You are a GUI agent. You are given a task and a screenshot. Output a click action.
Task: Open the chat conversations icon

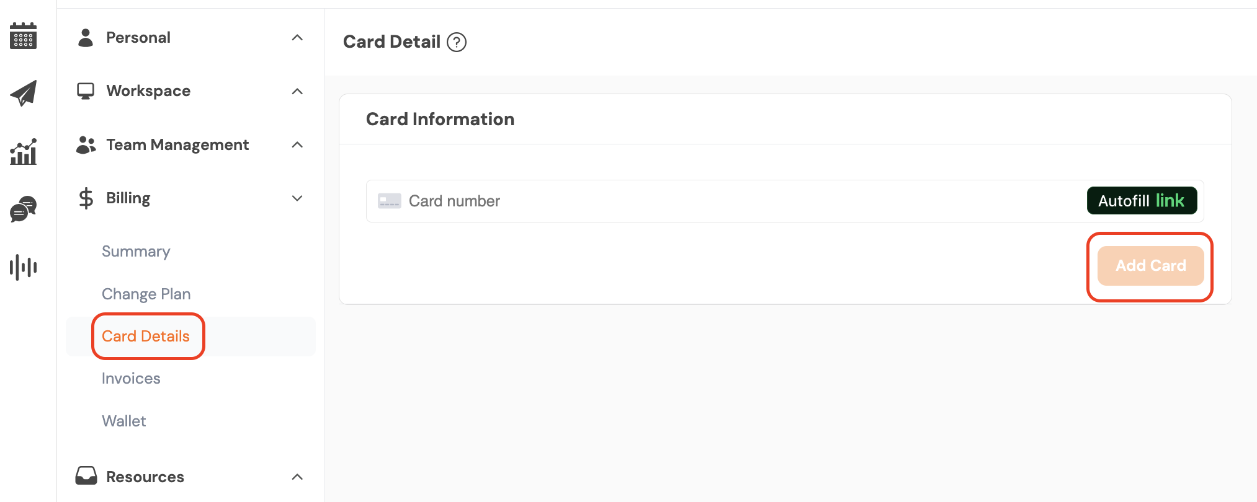(x=24, y=209)
